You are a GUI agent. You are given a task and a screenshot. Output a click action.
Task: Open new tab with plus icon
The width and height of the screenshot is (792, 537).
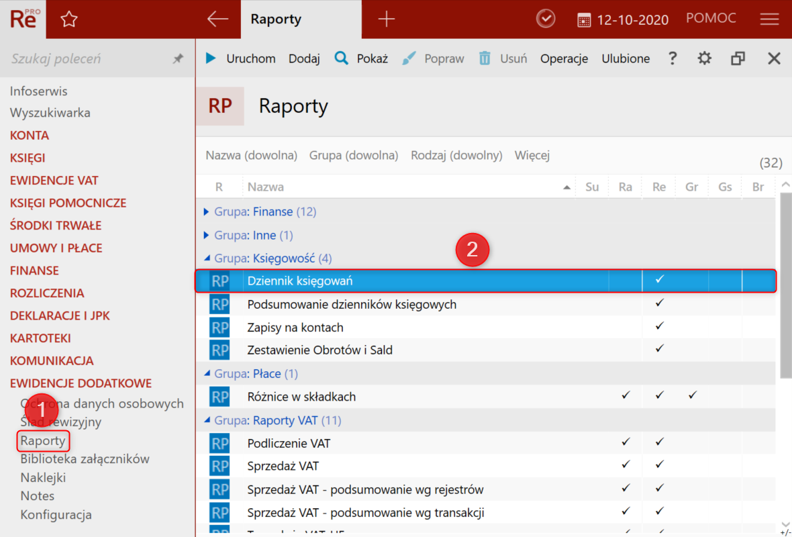tap(386, 19)
